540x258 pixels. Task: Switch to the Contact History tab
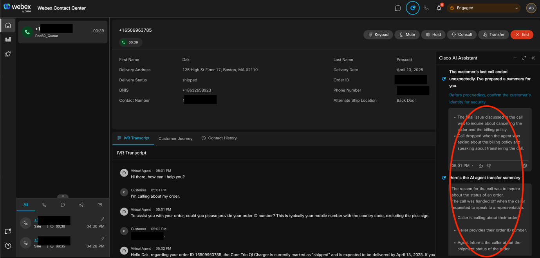[219, 138]
